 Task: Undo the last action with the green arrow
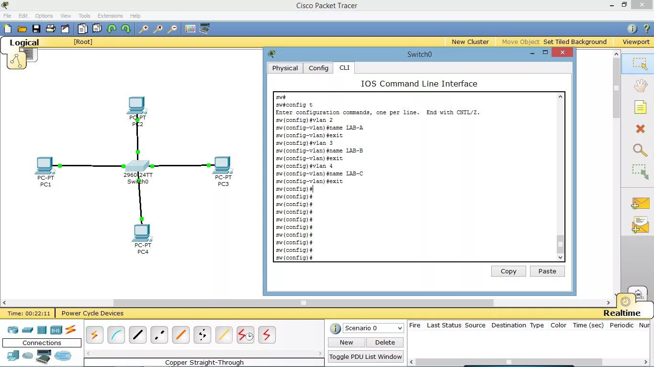tap(112, 29)
